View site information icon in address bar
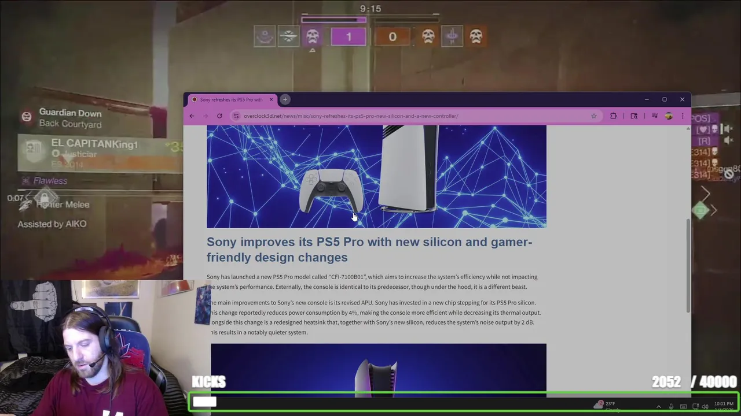Viewport: 741px width, 416px height. [x=236, y=116]
